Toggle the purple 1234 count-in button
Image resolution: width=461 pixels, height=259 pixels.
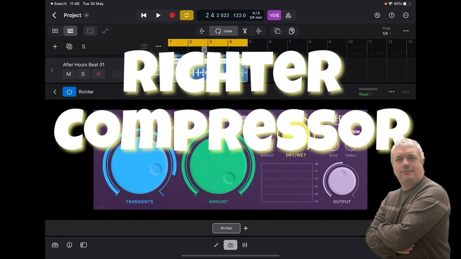click(274, 15)
